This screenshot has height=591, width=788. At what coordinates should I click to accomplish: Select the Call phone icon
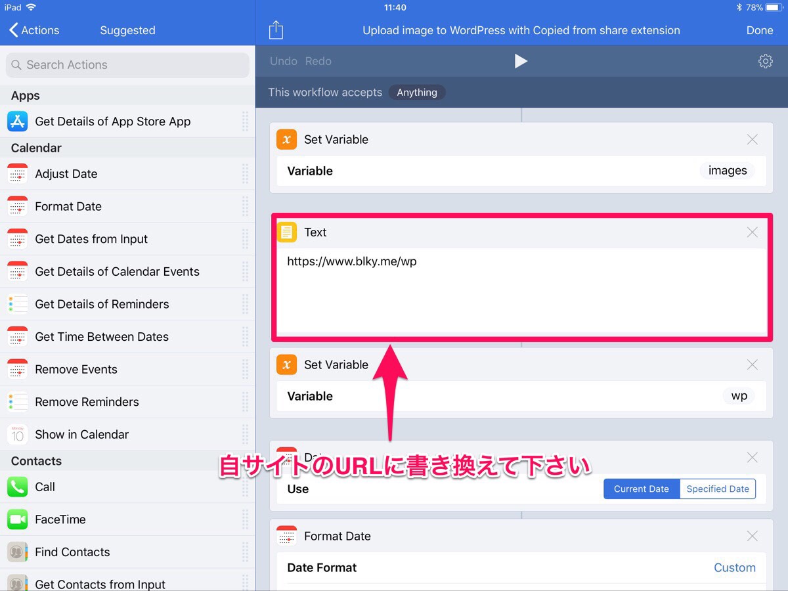17,487
